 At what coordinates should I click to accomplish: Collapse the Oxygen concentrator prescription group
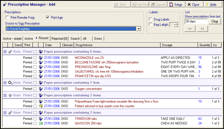(4, 82)
